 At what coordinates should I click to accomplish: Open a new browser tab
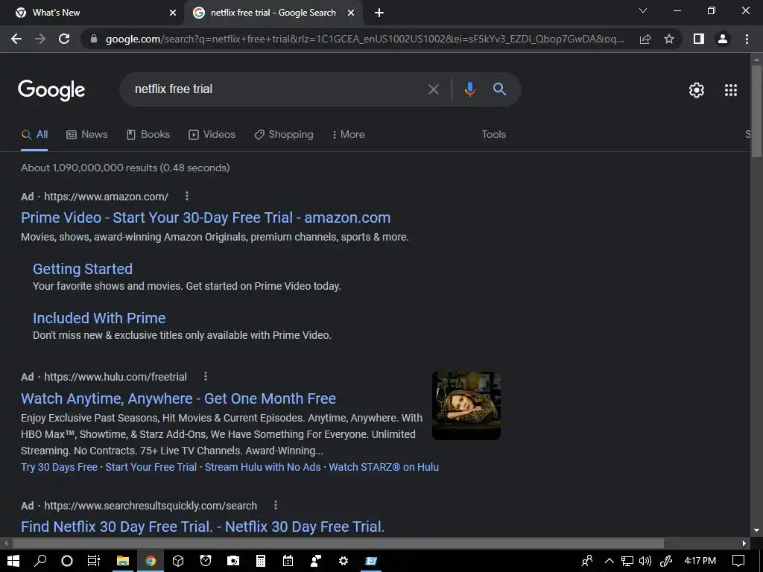379,13
